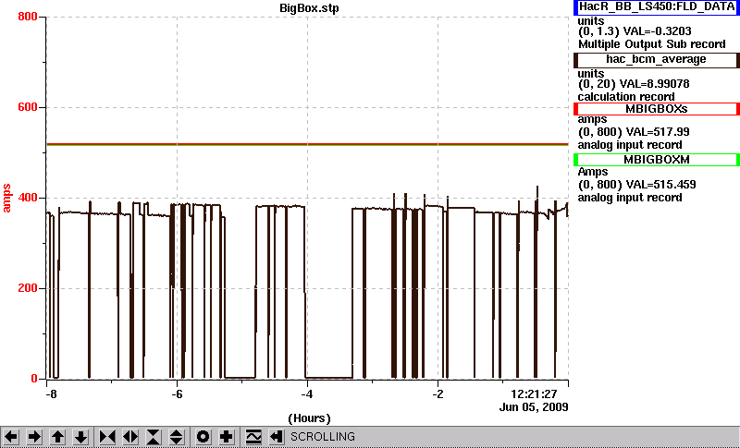
Task: Click the y-axis value 600
Action: tap(28, 107)
